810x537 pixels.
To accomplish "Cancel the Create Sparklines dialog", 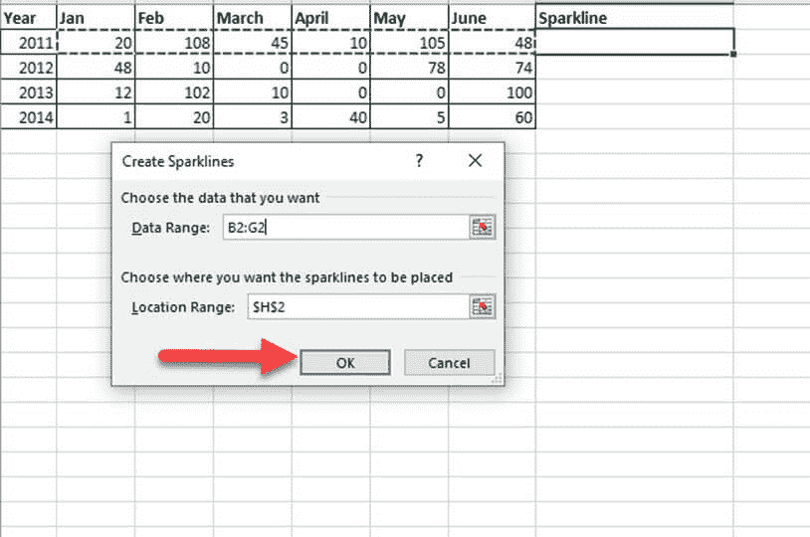I will coord(449,362).
